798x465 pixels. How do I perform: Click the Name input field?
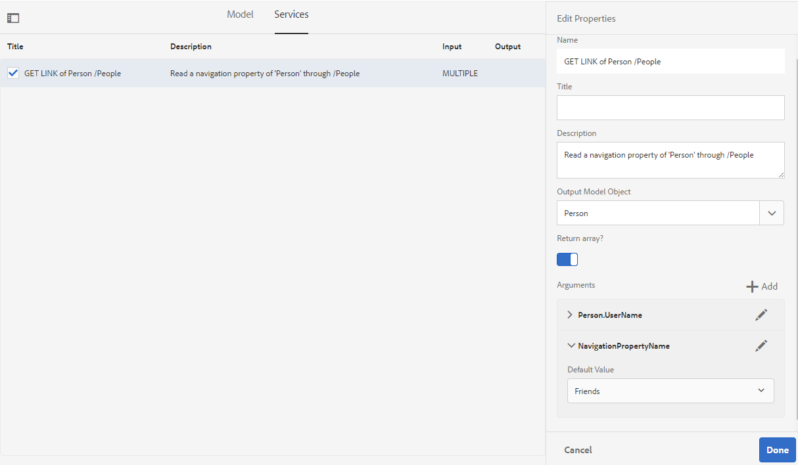coord(670,61)
